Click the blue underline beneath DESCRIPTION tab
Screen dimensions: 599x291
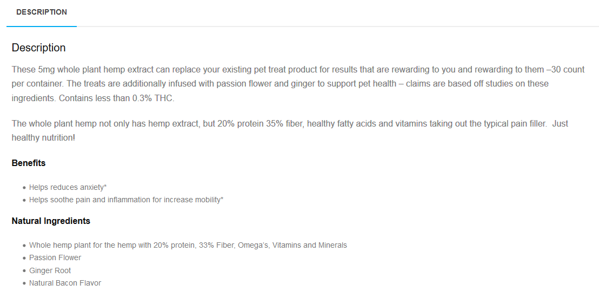42,27
